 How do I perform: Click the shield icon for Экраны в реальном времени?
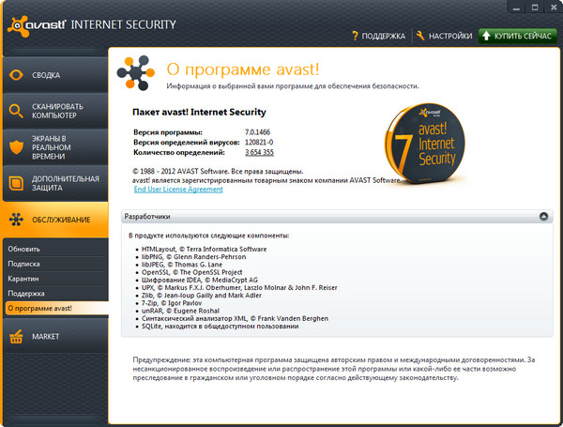[x=16, y=147]
